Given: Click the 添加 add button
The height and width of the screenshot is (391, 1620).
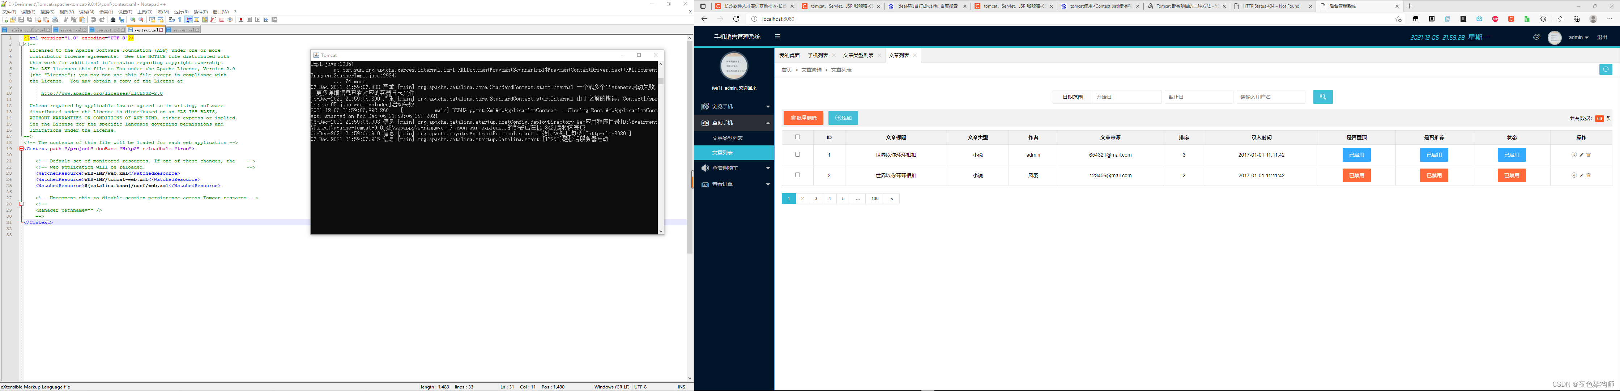Looking at the screenshot, I should point(843,118).
